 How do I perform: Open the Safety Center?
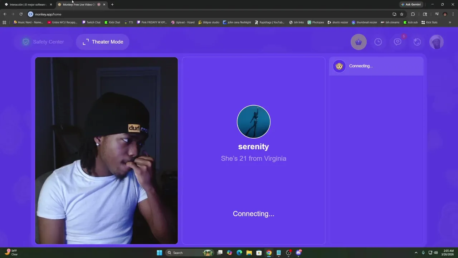[x=43, y=42]
